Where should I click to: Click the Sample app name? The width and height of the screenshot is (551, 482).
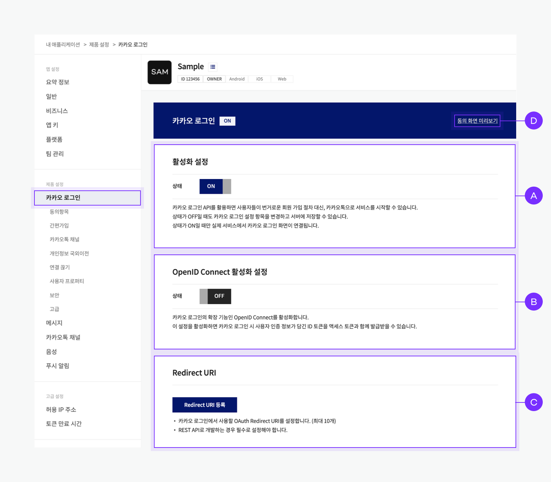pos(191,67)
